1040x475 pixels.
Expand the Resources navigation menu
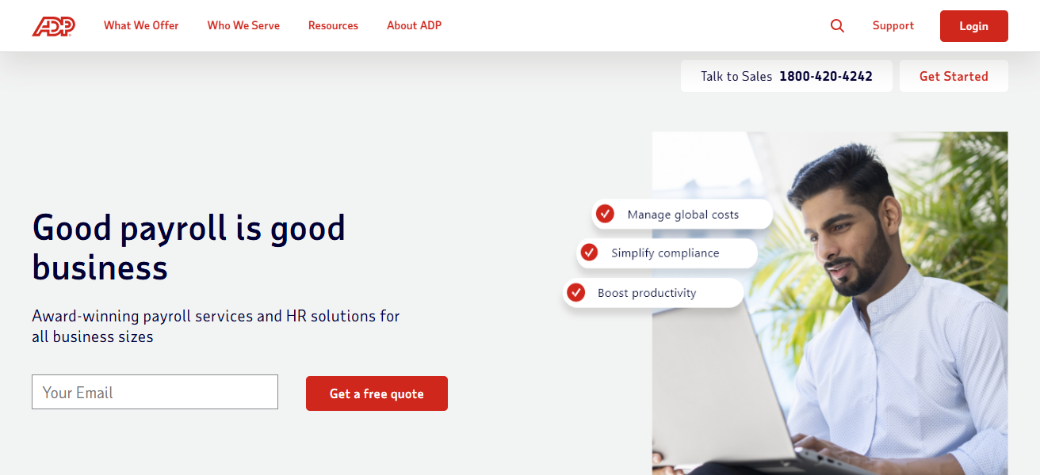click(x=333, y=25)
